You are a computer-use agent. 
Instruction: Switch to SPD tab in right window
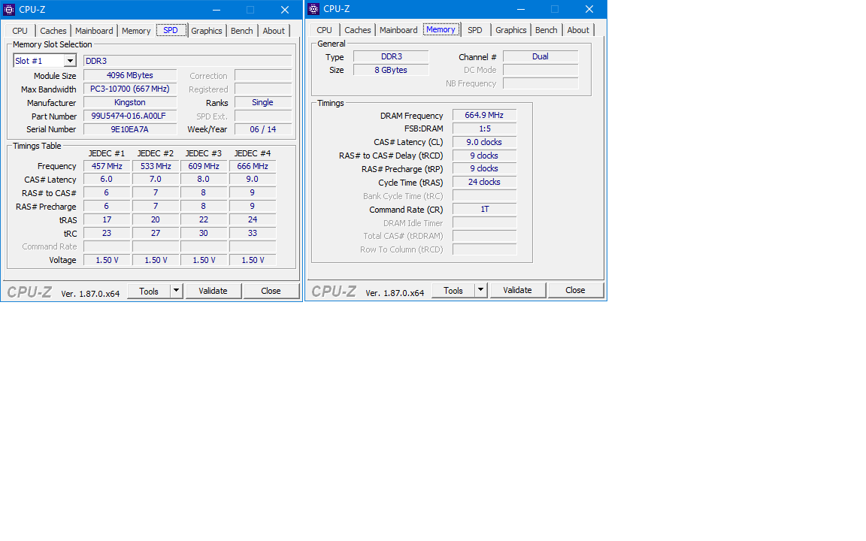[474, 30]
